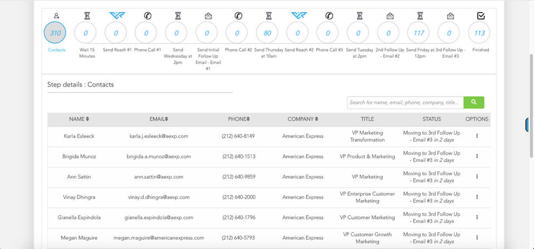Image resolution: width=534 pixels, height=249 pixels.
Task: Click phone number (212) 640-2000
Action: 239,197
